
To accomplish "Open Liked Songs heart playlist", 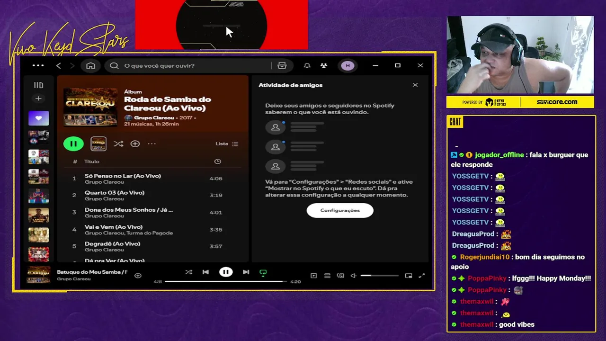I will point(38,118).
